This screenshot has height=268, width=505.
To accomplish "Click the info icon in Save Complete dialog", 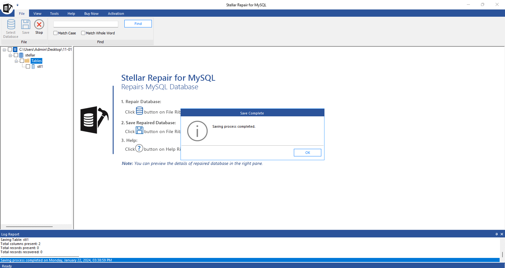I will [197, 131].
